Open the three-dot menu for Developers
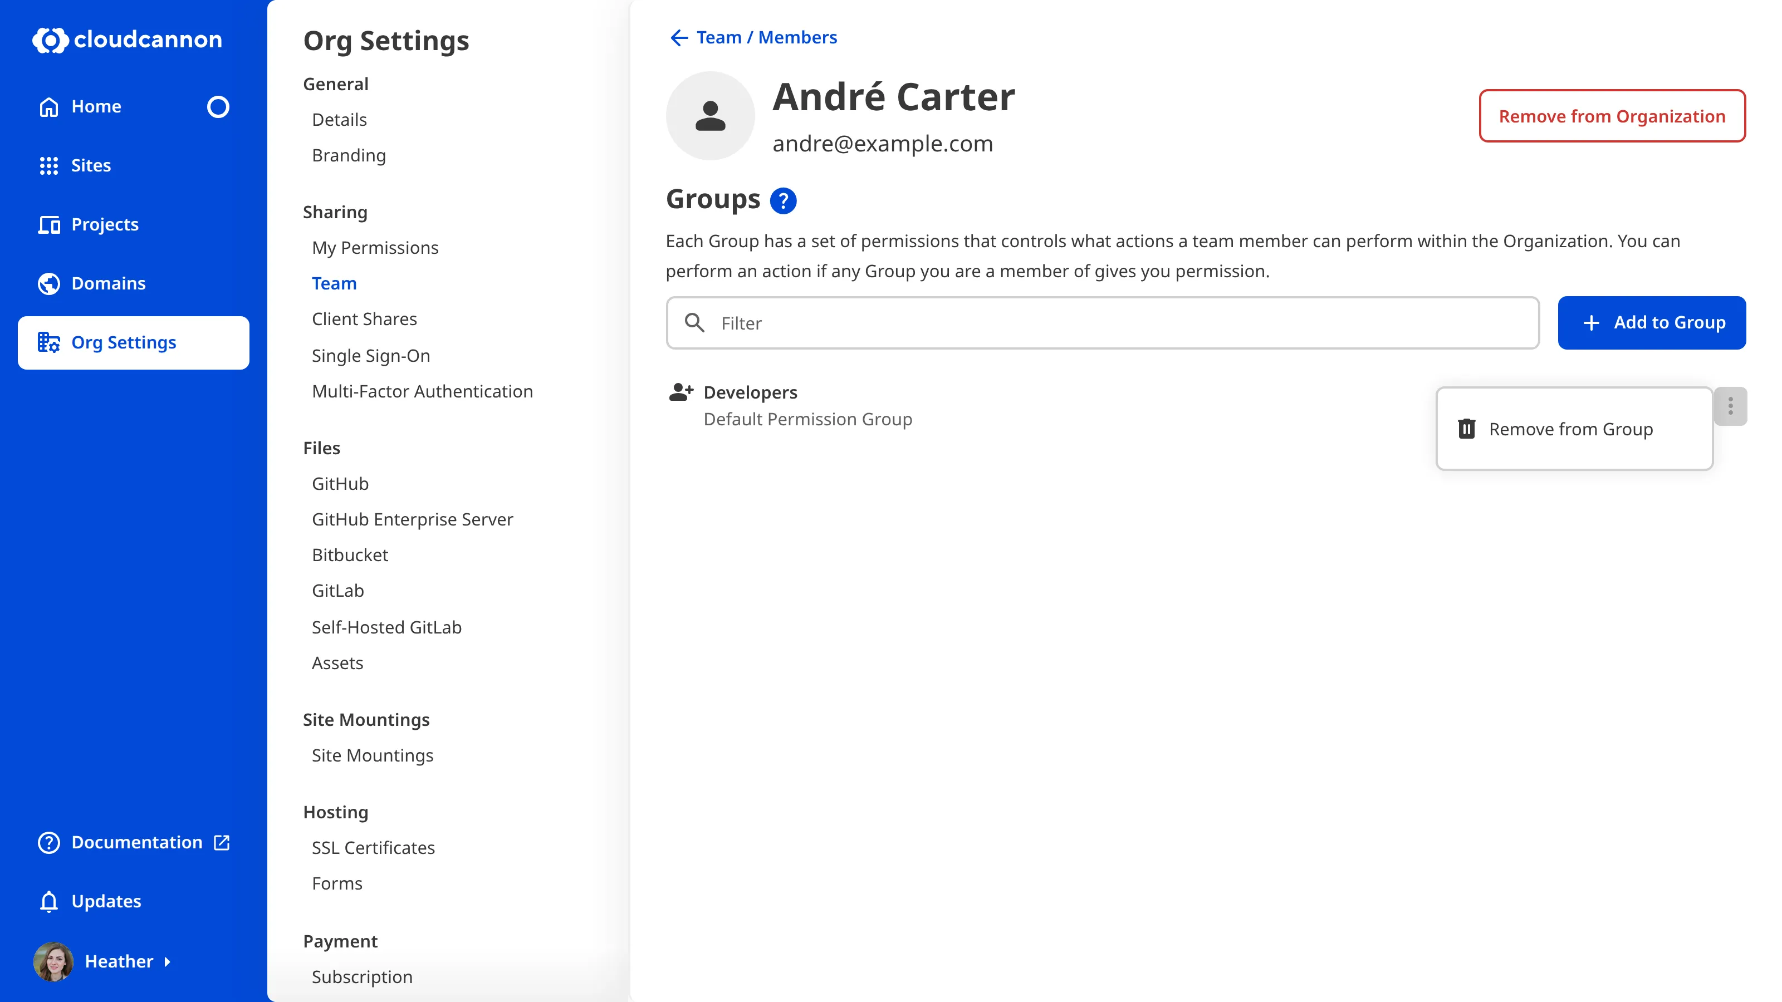This screenshot has height=1002, width=1782. tap(1730, 406)
